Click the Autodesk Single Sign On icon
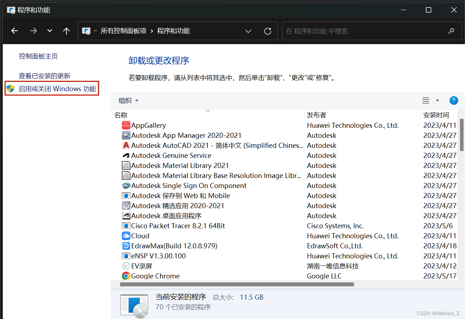Image resolution: width=465 pixels, height=319 pixels. coord(126,186)
